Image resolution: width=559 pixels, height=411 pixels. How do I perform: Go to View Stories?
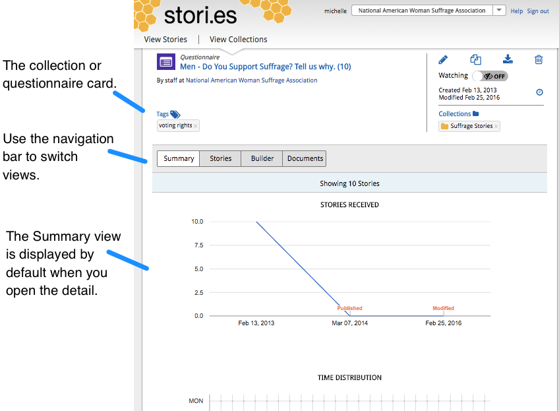[165, 39]
